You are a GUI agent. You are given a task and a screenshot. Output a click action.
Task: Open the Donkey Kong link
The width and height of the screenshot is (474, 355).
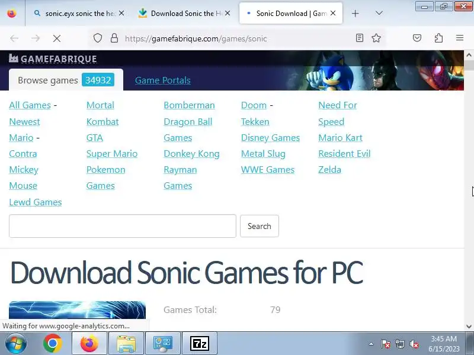(191, 154)
